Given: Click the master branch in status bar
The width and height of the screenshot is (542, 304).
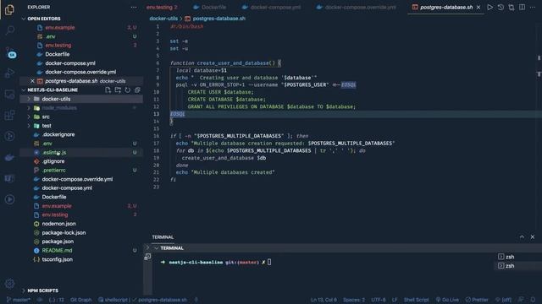Looking at the screenshot, I should pyautogui.click(x=19, y=300).
